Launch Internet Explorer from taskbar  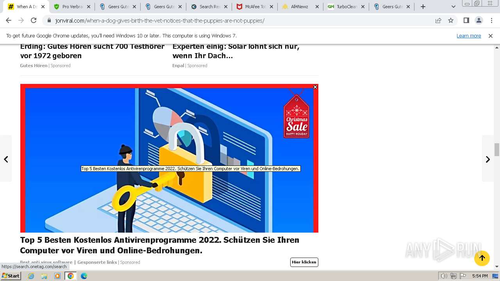31,276
